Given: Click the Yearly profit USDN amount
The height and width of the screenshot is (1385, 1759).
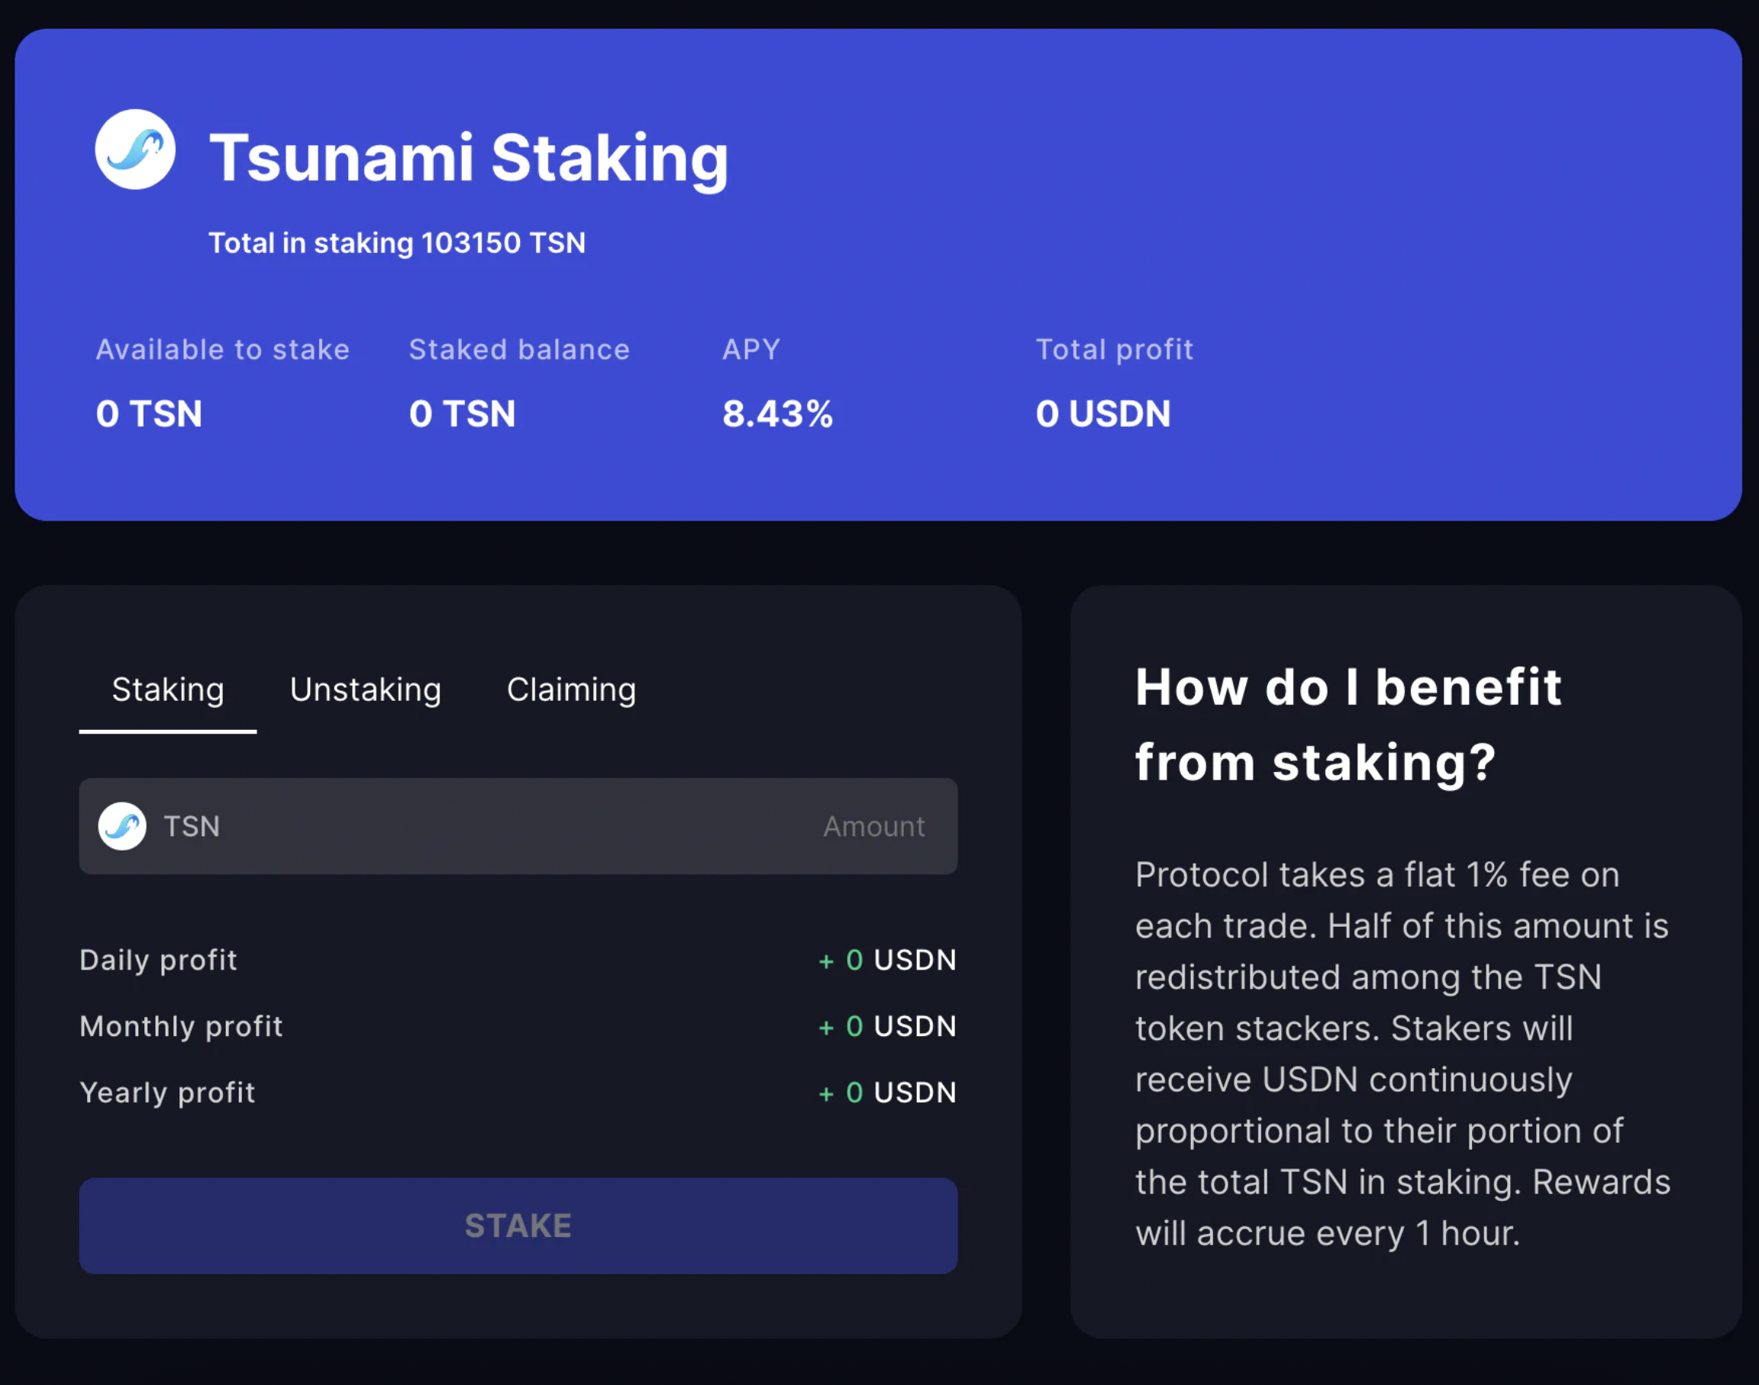Looking at the screenshot, I should click(x=888, y=1093).
